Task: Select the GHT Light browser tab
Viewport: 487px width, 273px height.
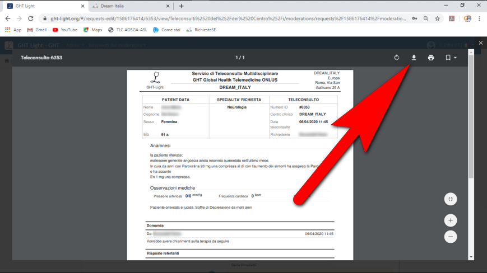Action: [x=45, y=6]
